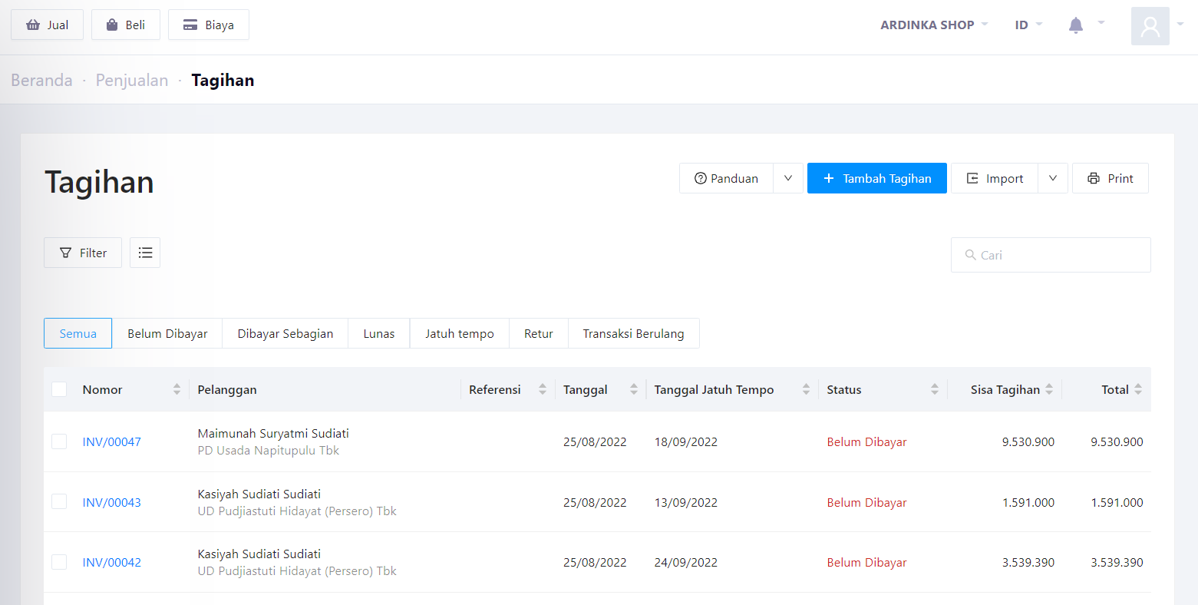1198x605 pixels.
Task: Click Tambah Tagihan button
Action: (877, 178)
